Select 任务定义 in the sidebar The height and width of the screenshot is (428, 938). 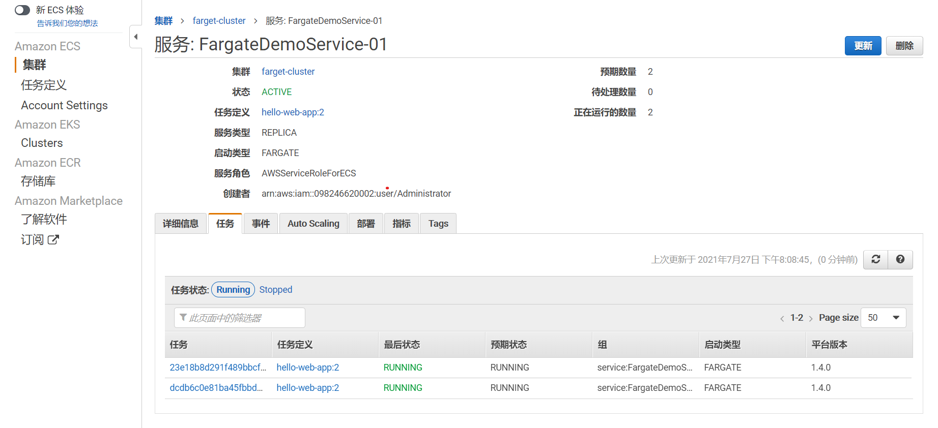coord(44,85)
